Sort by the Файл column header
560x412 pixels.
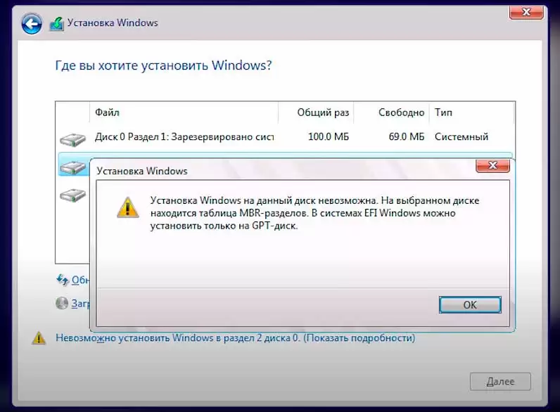184,112
